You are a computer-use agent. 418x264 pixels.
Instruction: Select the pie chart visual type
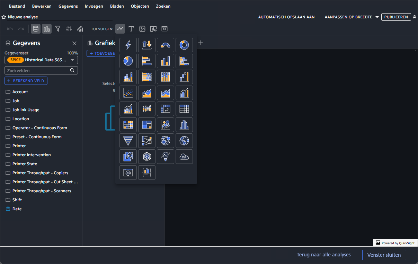pyautogui.click(x=128, y=61)
